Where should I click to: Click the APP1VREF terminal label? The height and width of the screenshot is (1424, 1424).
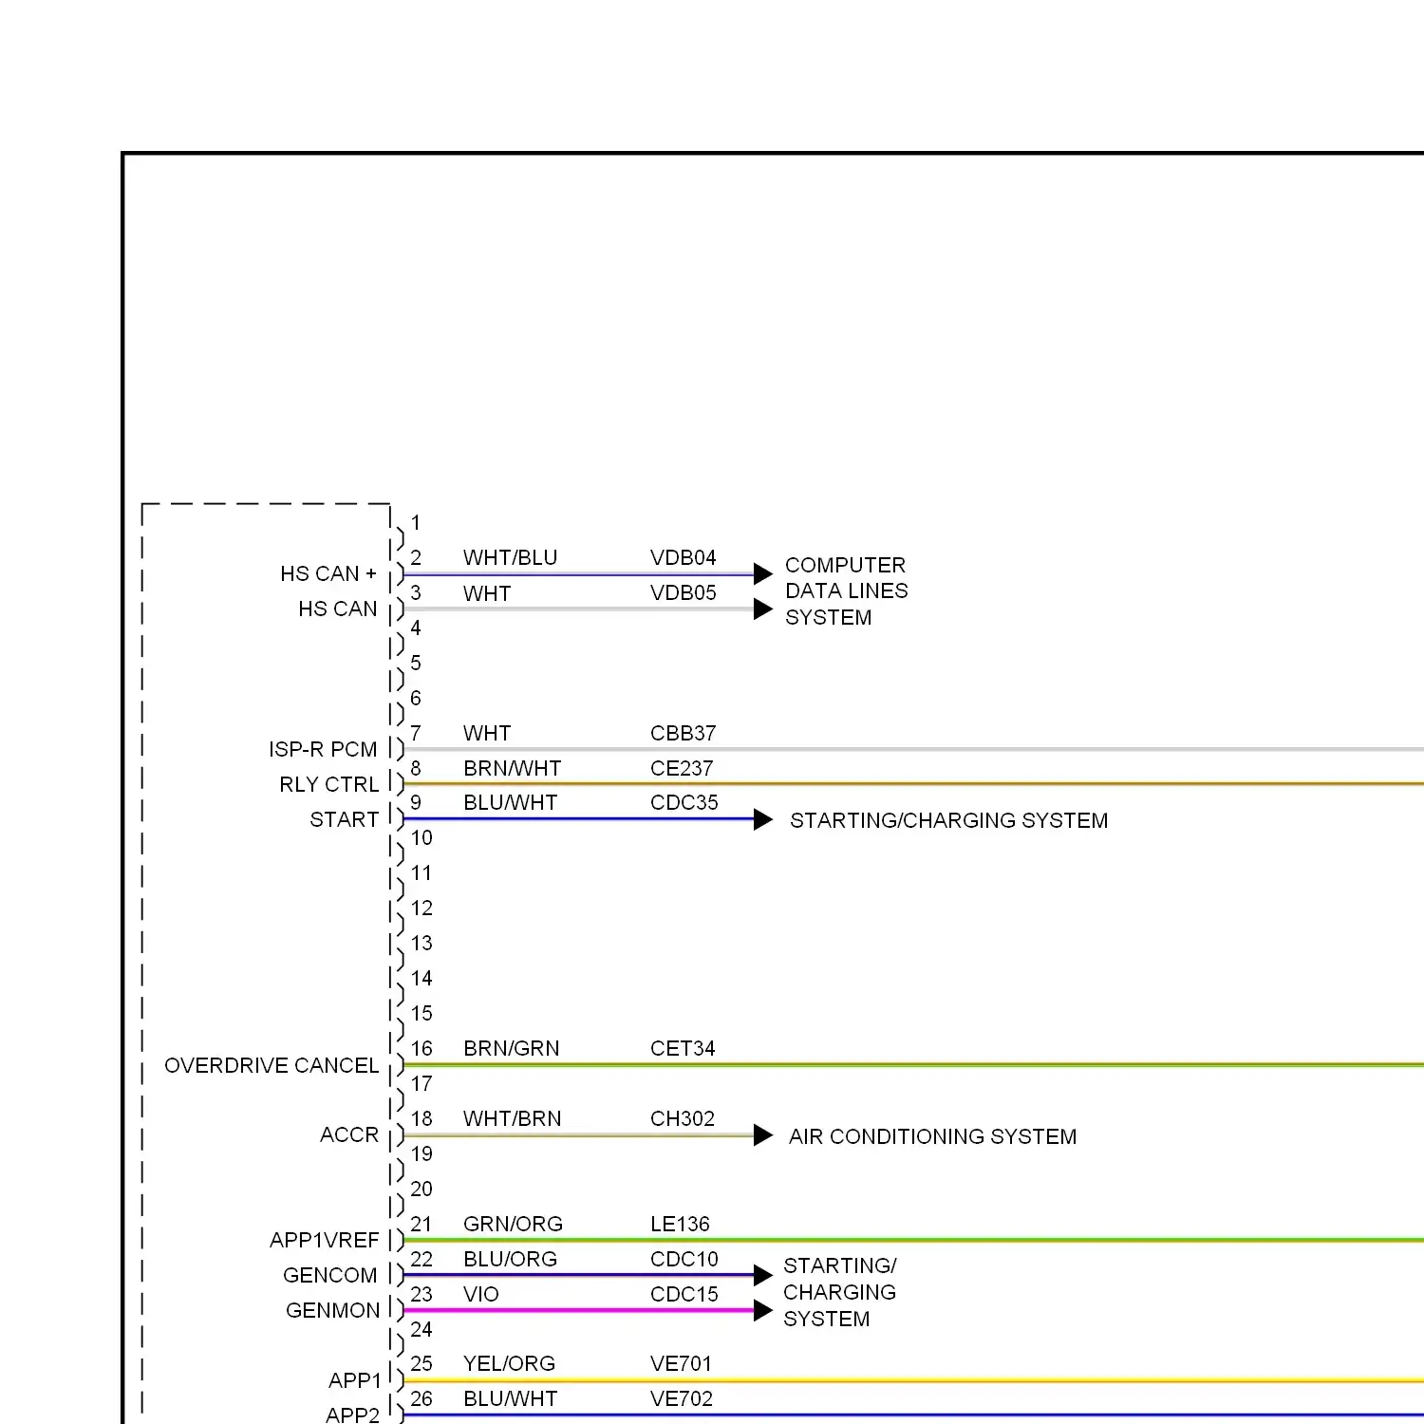324,1240
